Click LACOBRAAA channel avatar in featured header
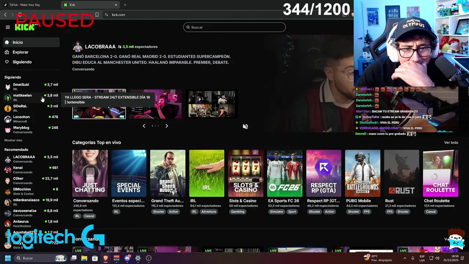This screenshot has height=264, width=469. [78, 47]
